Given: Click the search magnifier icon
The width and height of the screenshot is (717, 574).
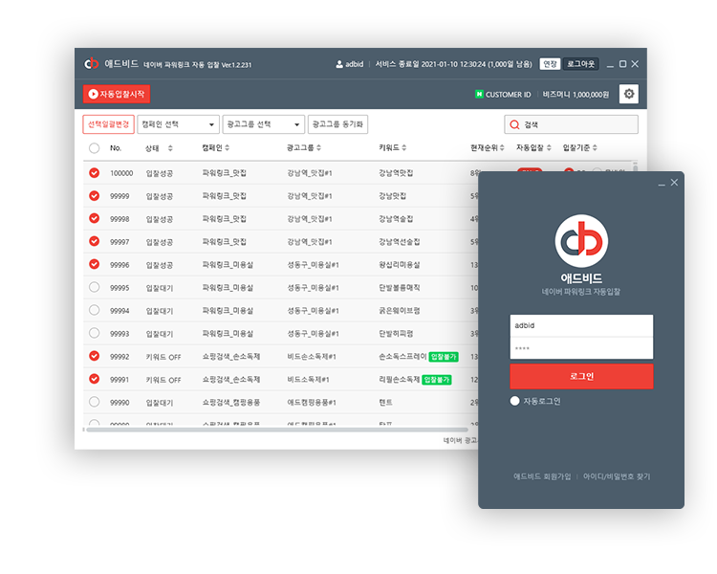Looking at the screenshot, I should click(514, 124).
